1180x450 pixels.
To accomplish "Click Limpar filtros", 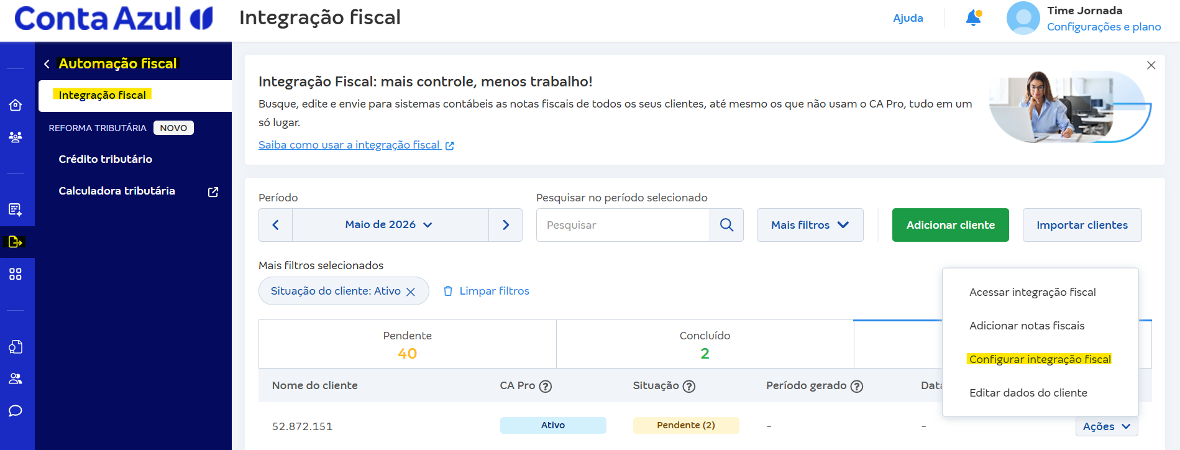I will [x=486, y=291].
